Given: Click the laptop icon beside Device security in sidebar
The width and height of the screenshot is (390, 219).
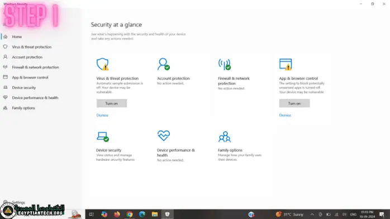Looking at the screenshot, I should pyautogui.click(x=5, y=88).
